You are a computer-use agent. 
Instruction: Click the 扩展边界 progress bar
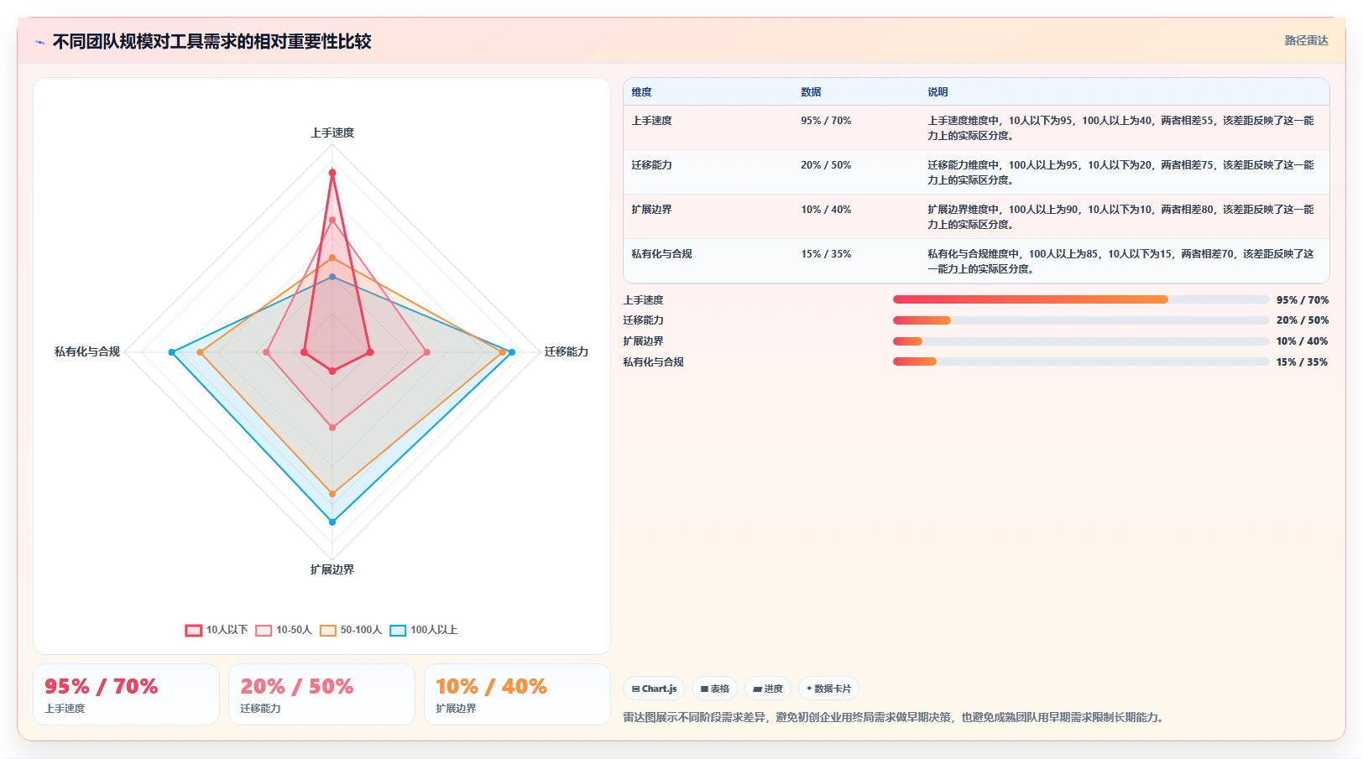[1081, 341]
